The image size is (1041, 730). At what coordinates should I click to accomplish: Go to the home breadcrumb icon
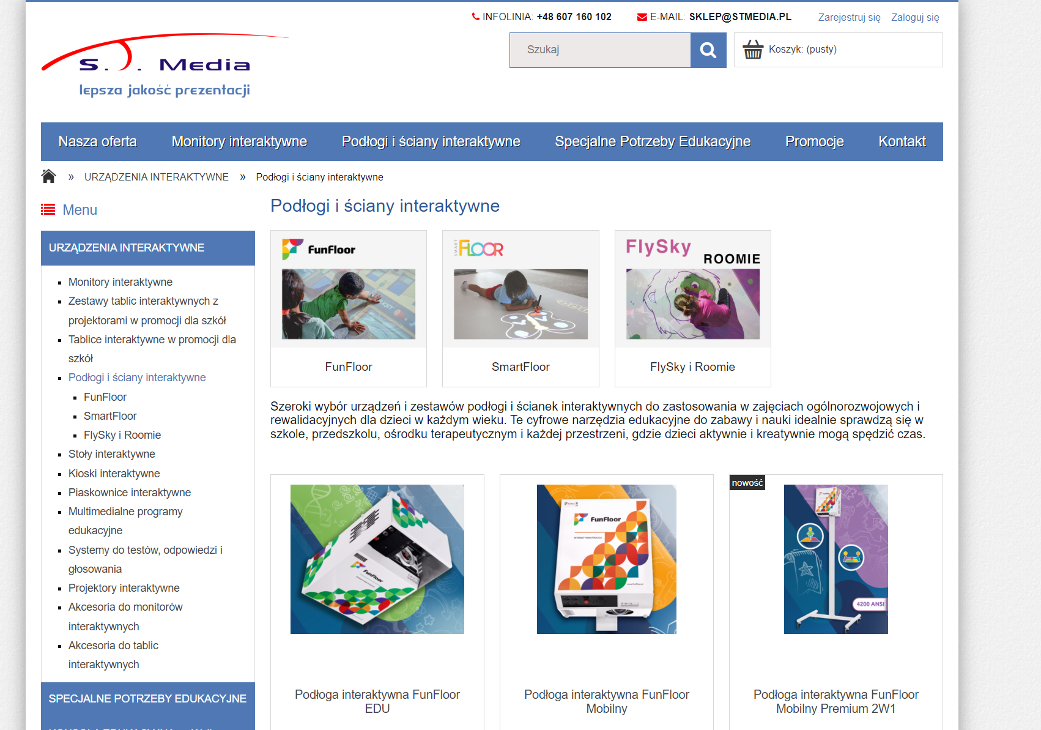(x=48, y=176)
